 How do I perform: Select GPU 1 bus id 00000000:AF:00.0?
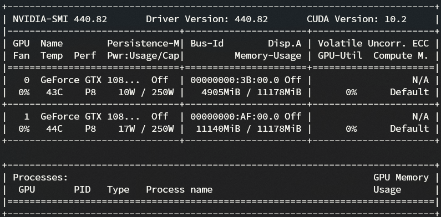(235, 116)
